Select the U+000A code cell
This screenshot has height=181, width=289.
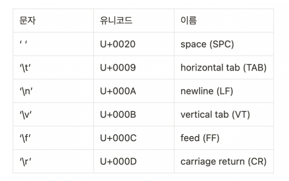[134, 91]
